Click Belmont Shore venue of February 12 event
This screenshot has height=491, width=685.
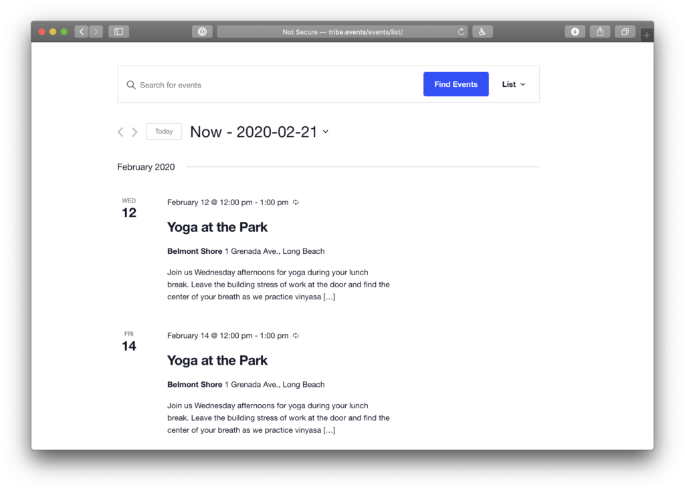click(195, 251)
